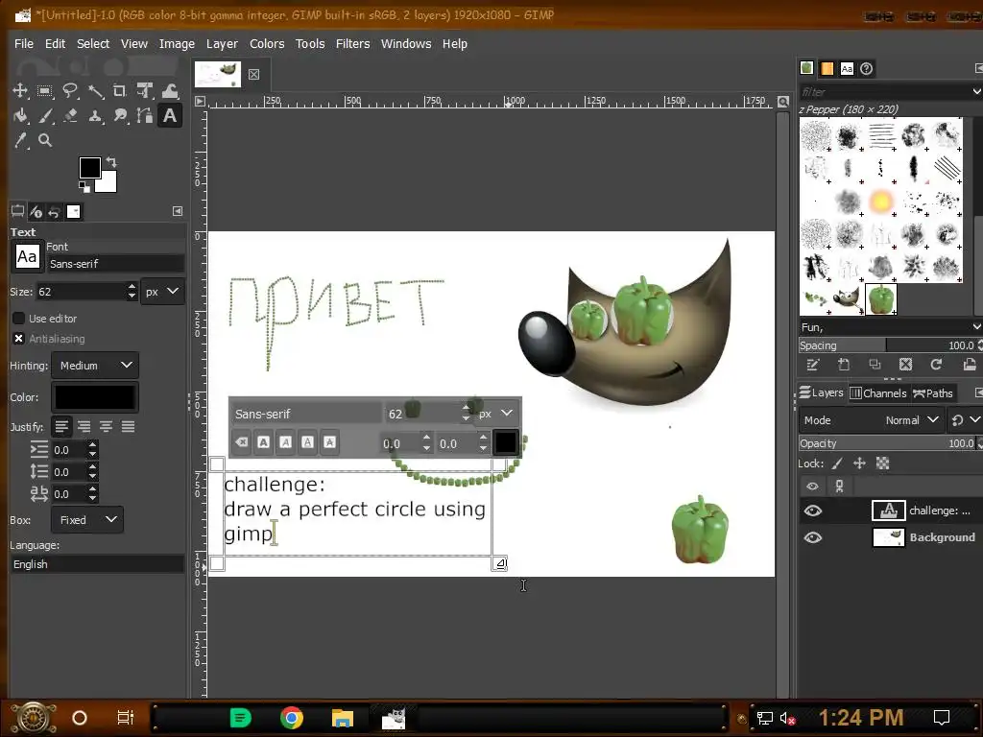Select the Unified Transform tool
This screenshot has height=737, width=983.
click(x=145, y=91)
